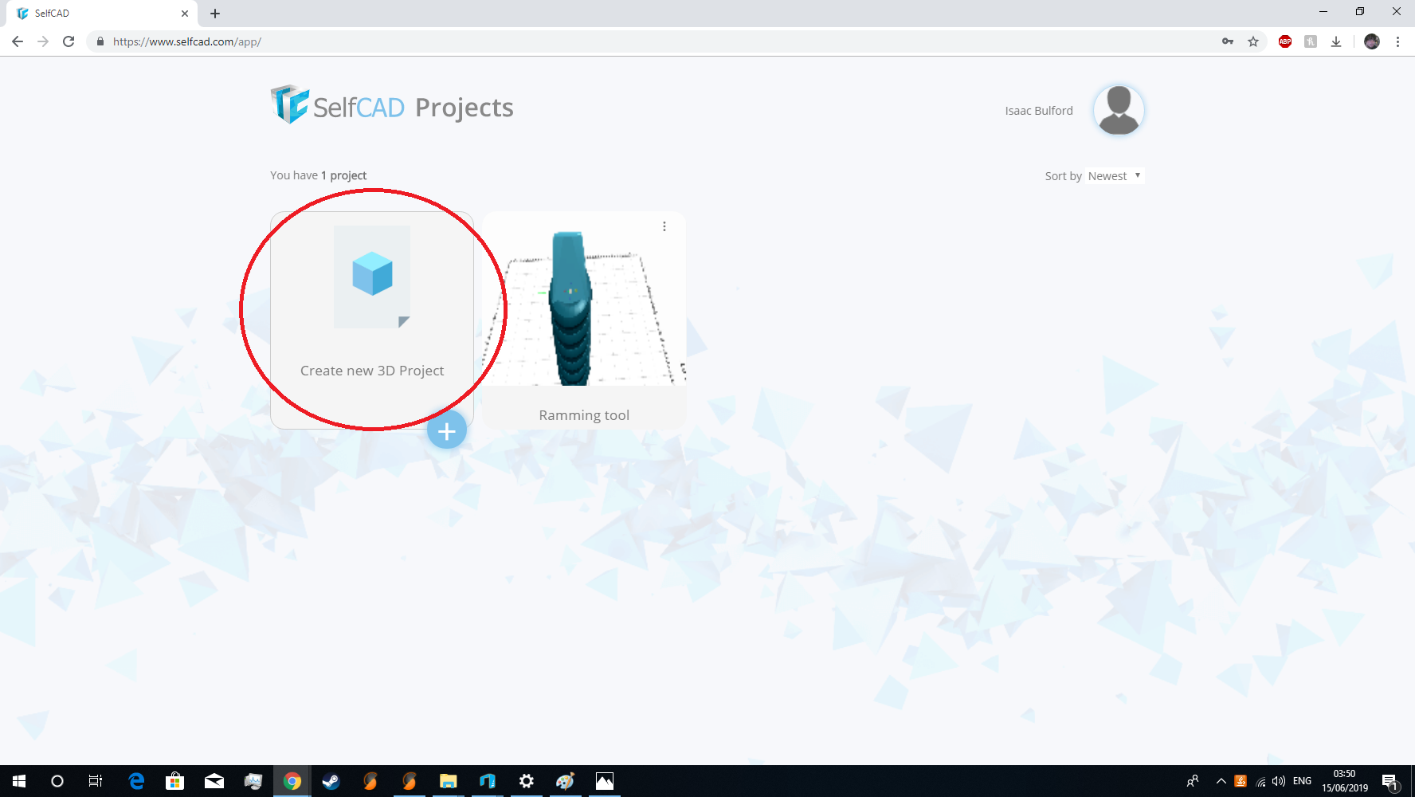Open Paint app on taskbar

click(566, 781)
